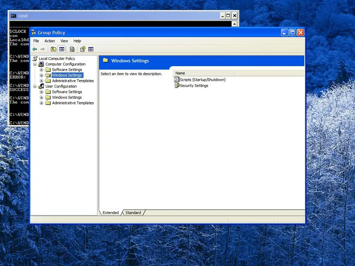355x266 pixels.
Task: Go up one level with the folder icon
Action: 53,49
